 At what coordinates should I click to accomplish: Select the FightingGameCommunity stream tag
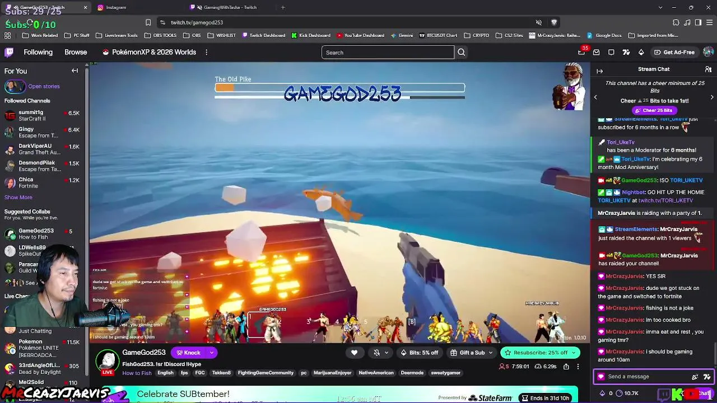tap(266, 373)
